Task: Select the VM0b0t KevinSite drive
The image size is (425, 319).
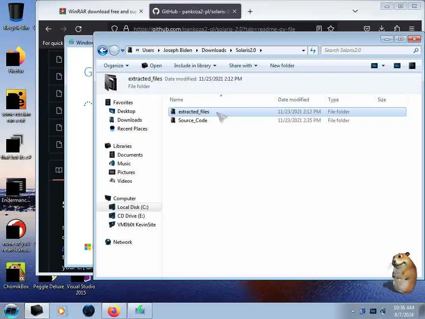Action: [136, 225]
